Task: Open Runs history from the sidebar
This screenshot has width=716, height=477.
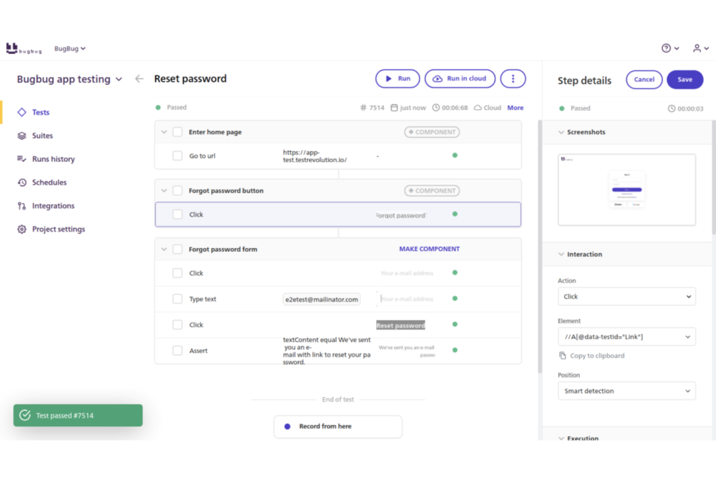Action: [53, 159]
